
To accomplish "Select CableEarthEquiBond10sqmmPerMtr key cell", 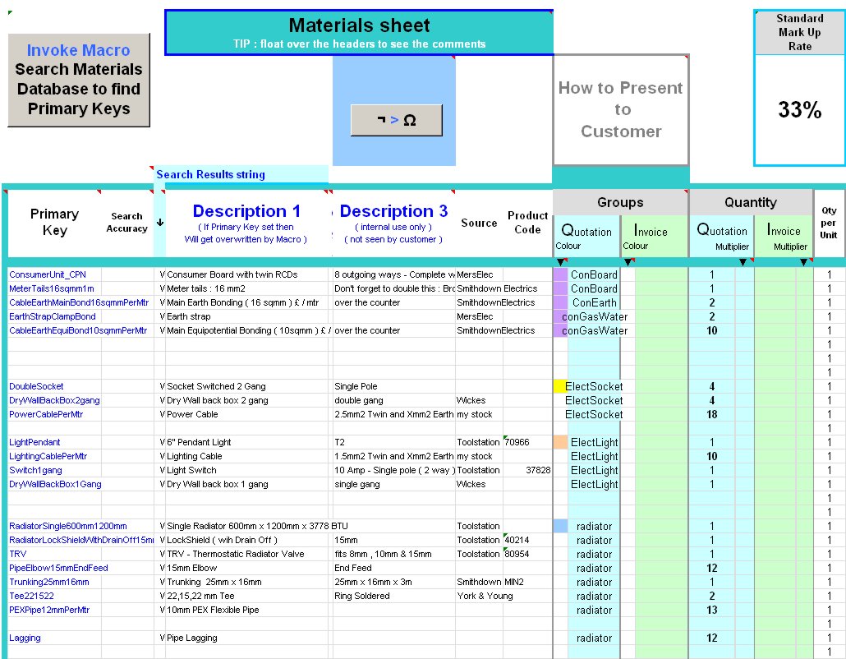I will (80, 331).
